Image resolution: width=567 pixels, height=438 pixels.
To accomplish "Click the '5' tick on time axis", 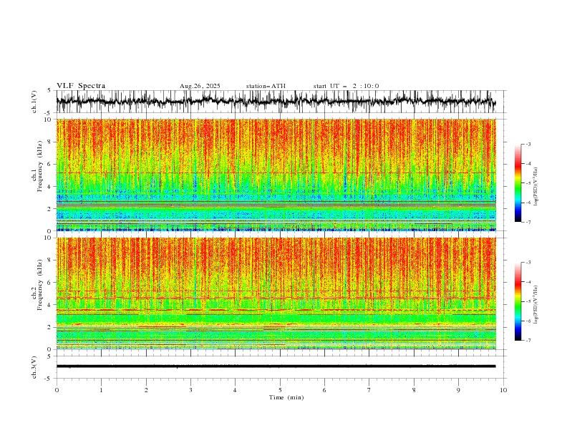I will click(x=280, y=390).
